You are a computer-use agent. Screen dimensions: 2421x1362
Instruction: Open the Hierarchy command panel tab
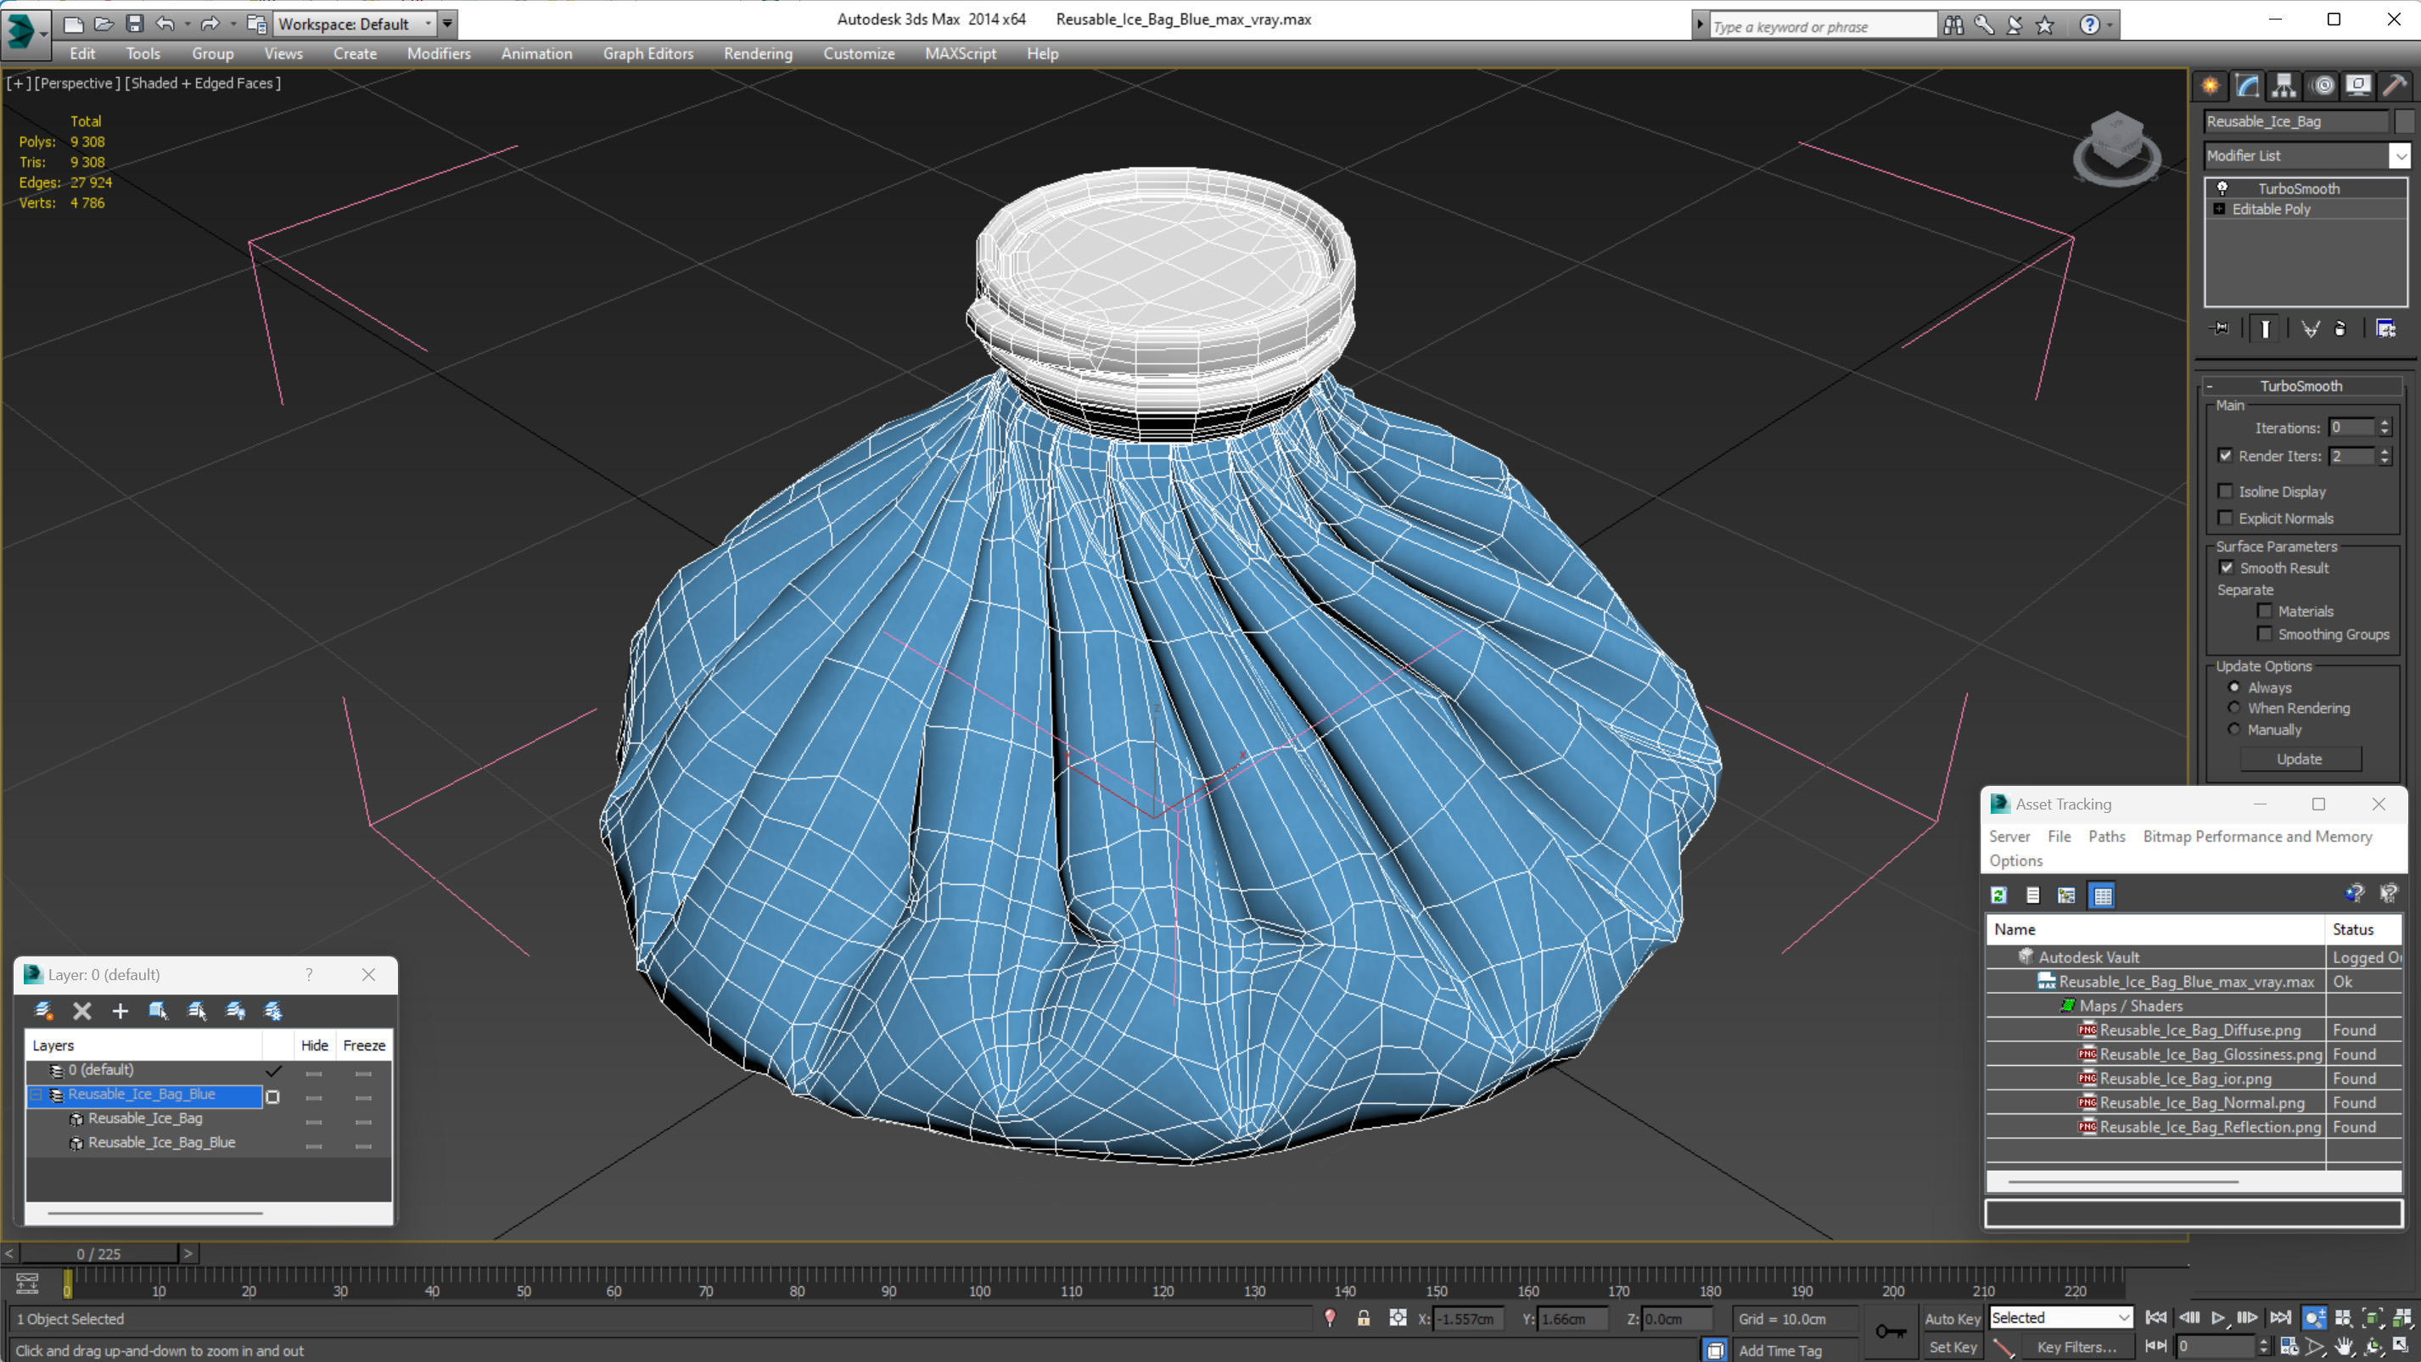click(x=2284, y=86)
